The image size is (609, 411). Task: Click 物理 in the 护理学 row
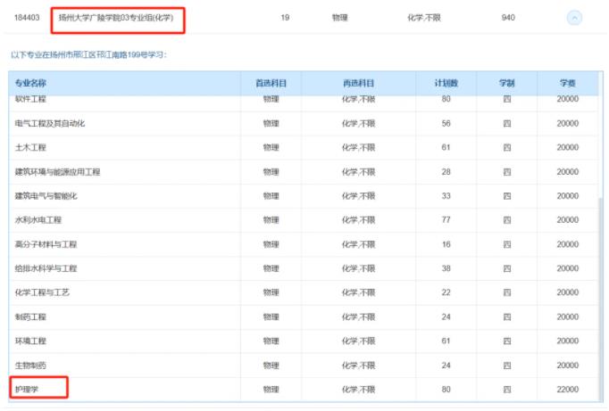271,390
